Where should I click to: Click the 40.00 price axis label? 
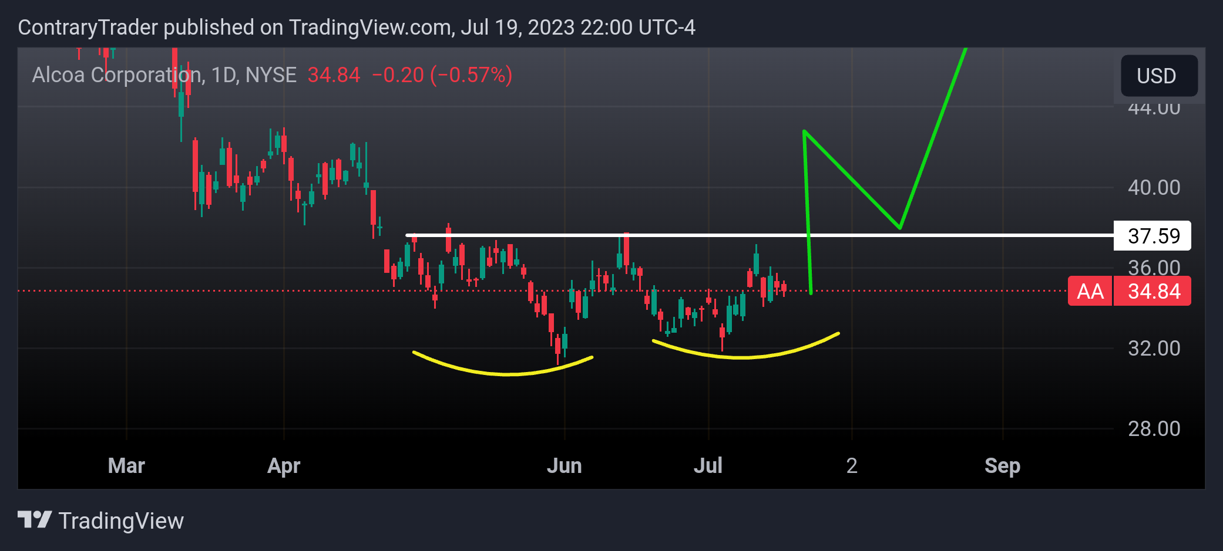pyautogui.click(x=1154, y=188)
